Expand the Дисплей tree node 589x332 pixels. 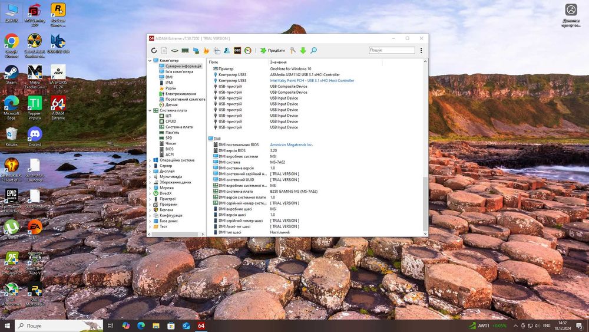150,171
